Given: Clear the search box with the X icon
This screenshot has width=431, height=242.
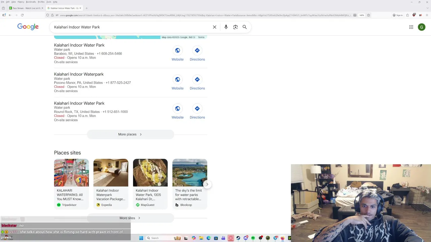Looking at the screenshot, I should tap(214, 27).
